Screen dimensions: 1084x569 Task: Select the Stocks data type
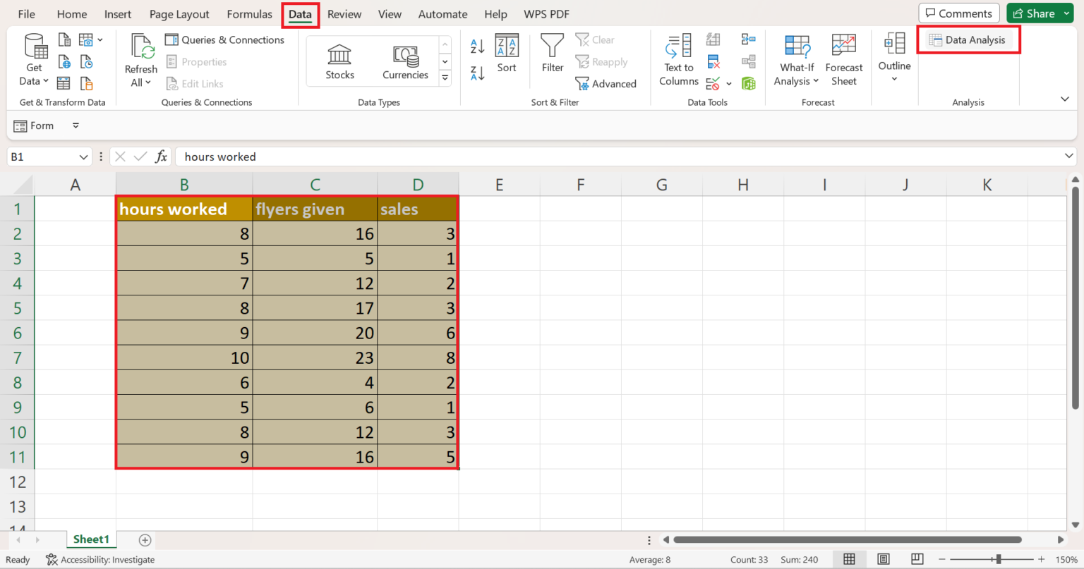339,60
